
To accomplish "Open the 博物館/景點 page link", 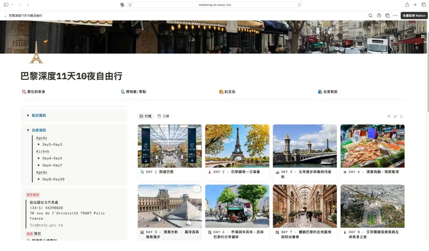I will pyautogui.click(x=135, y=92).
